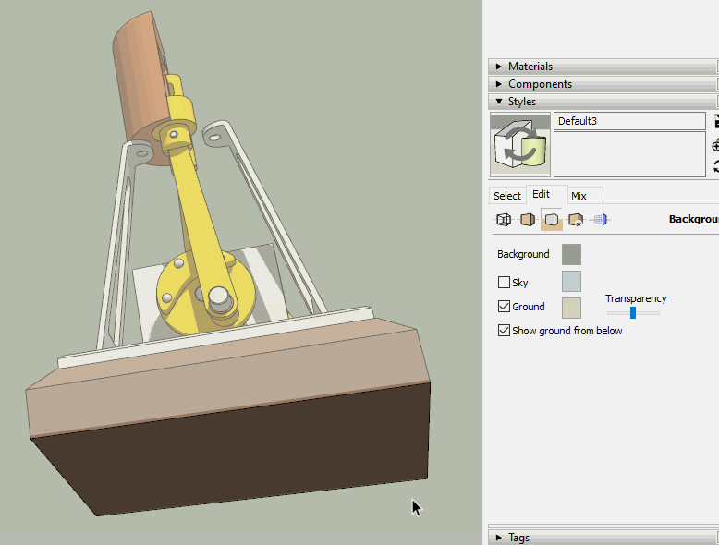The height and width of the screenshot is (545, 719).
Task: Click the Background color swatch
Action: click(x=571, y=254)
